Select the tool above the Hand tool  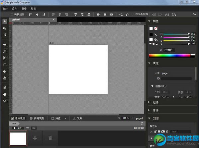(x=5, y=87)
